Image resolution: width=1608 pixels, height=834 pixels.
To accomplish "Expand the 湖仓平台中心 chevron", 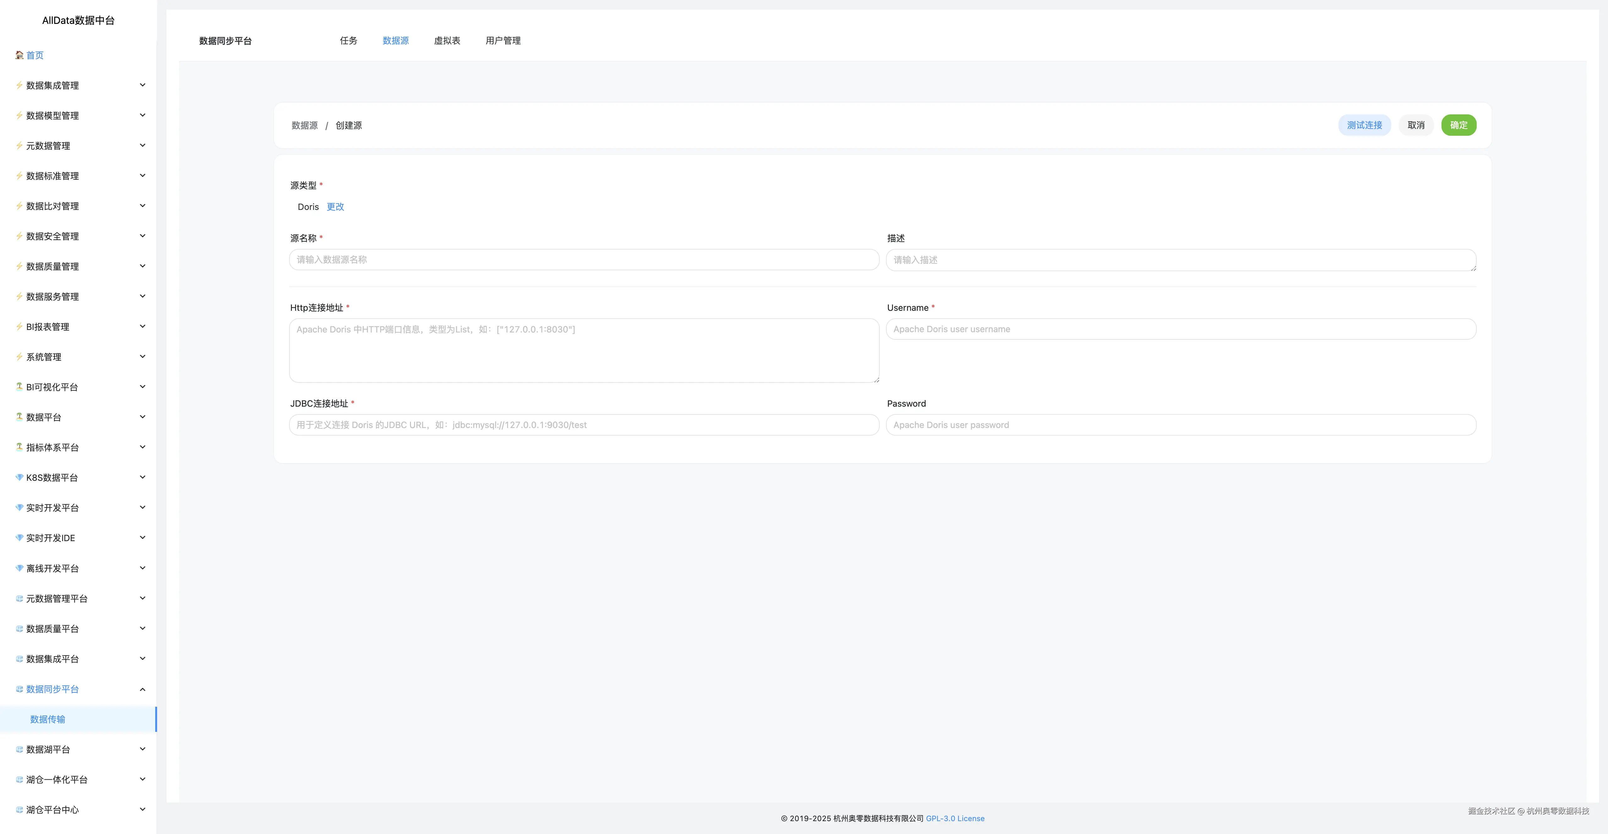I will pyautogui.click(x=142, y=810).
